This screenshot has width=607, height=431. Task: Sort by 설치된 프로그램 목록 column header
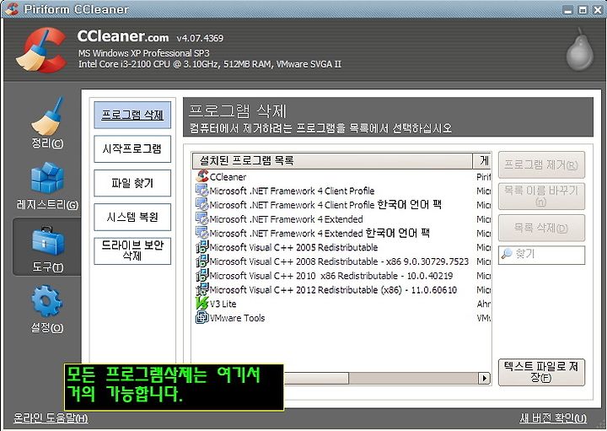tap(332, 161)
